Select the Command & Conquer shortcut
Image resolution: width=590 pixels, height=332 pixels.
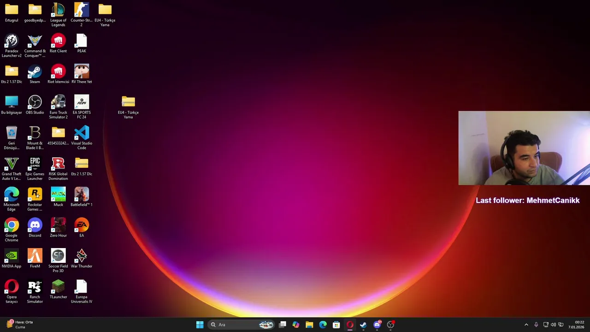(x=35, y=46)
